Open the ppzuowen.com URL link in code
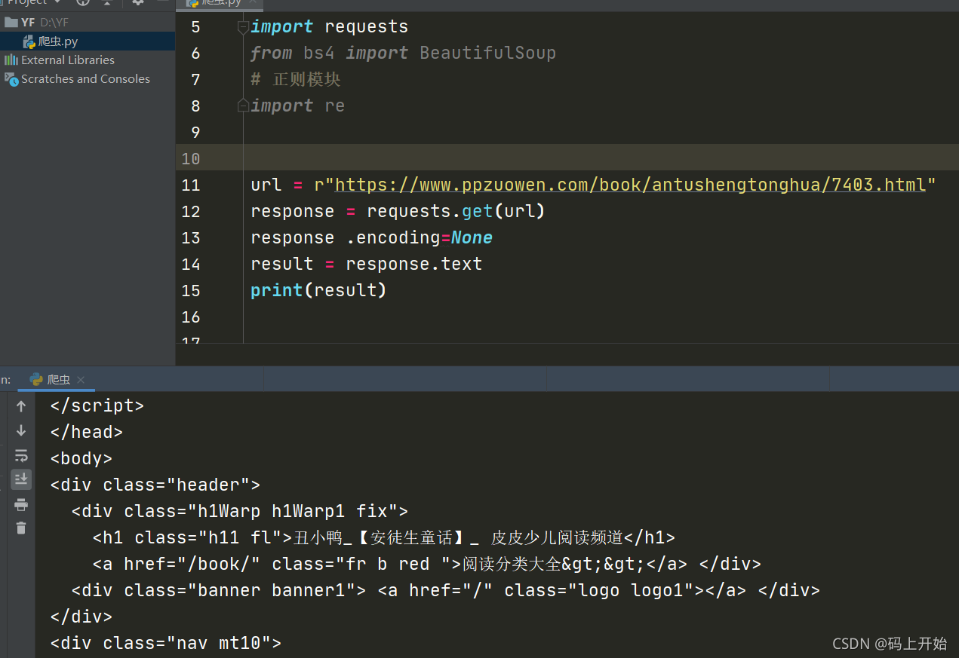 point(630,185)
